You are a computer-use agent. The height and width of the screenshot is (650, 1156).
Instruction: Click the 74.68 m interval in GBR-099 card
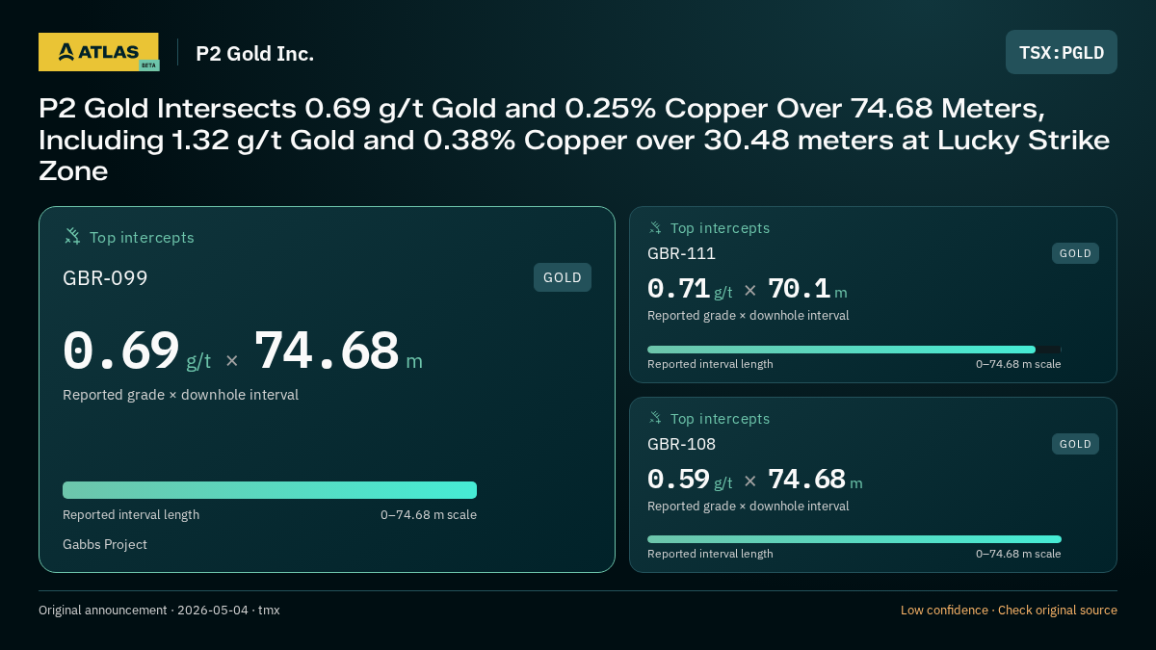338,351
